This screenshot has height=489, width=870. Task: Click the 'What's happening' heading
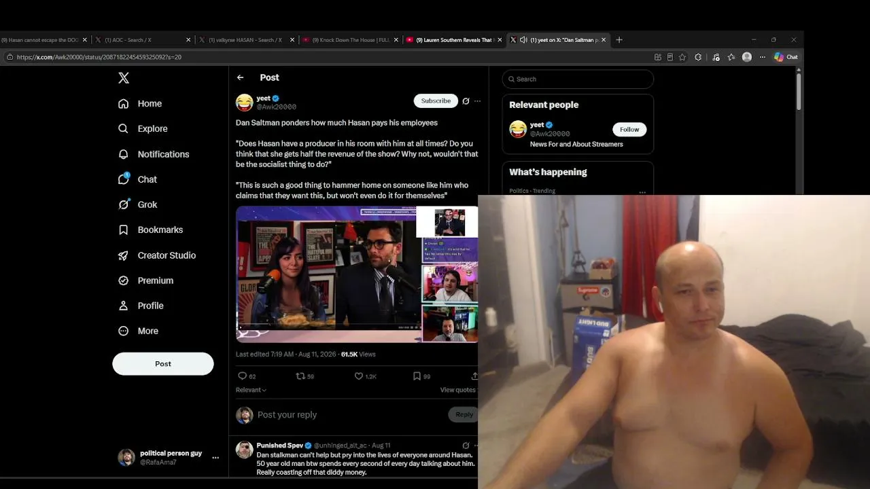pos(548,173)
